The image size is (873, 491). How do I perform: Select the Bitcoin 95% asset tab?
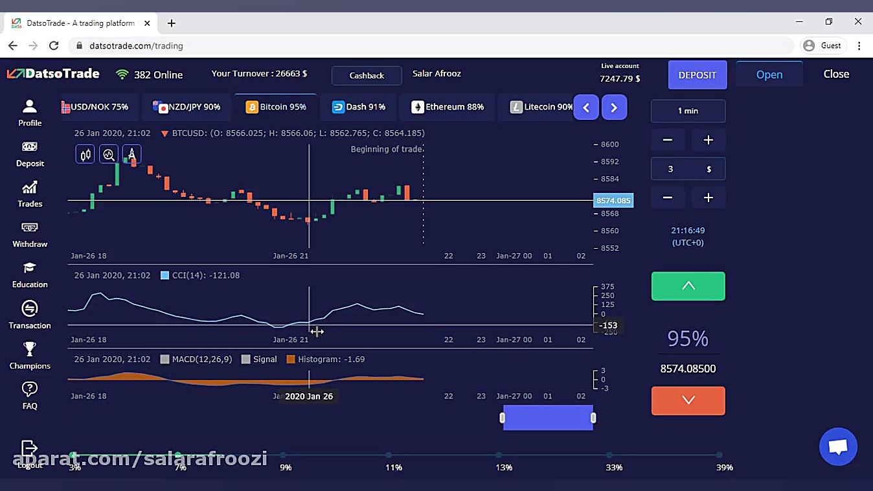click(276, 107)
